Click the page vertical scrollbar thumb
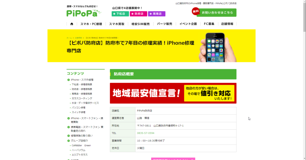Viewport: 306px width, 160px height. coord(305,18)
